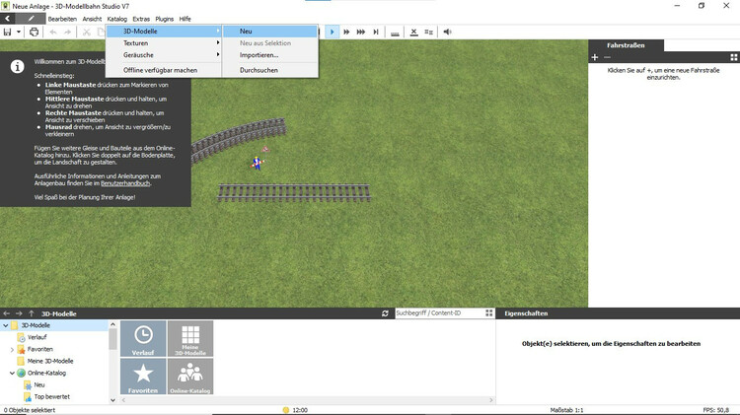Open the Hilfe menu
Screen dimensions: 740x415
tap(185, 19)
